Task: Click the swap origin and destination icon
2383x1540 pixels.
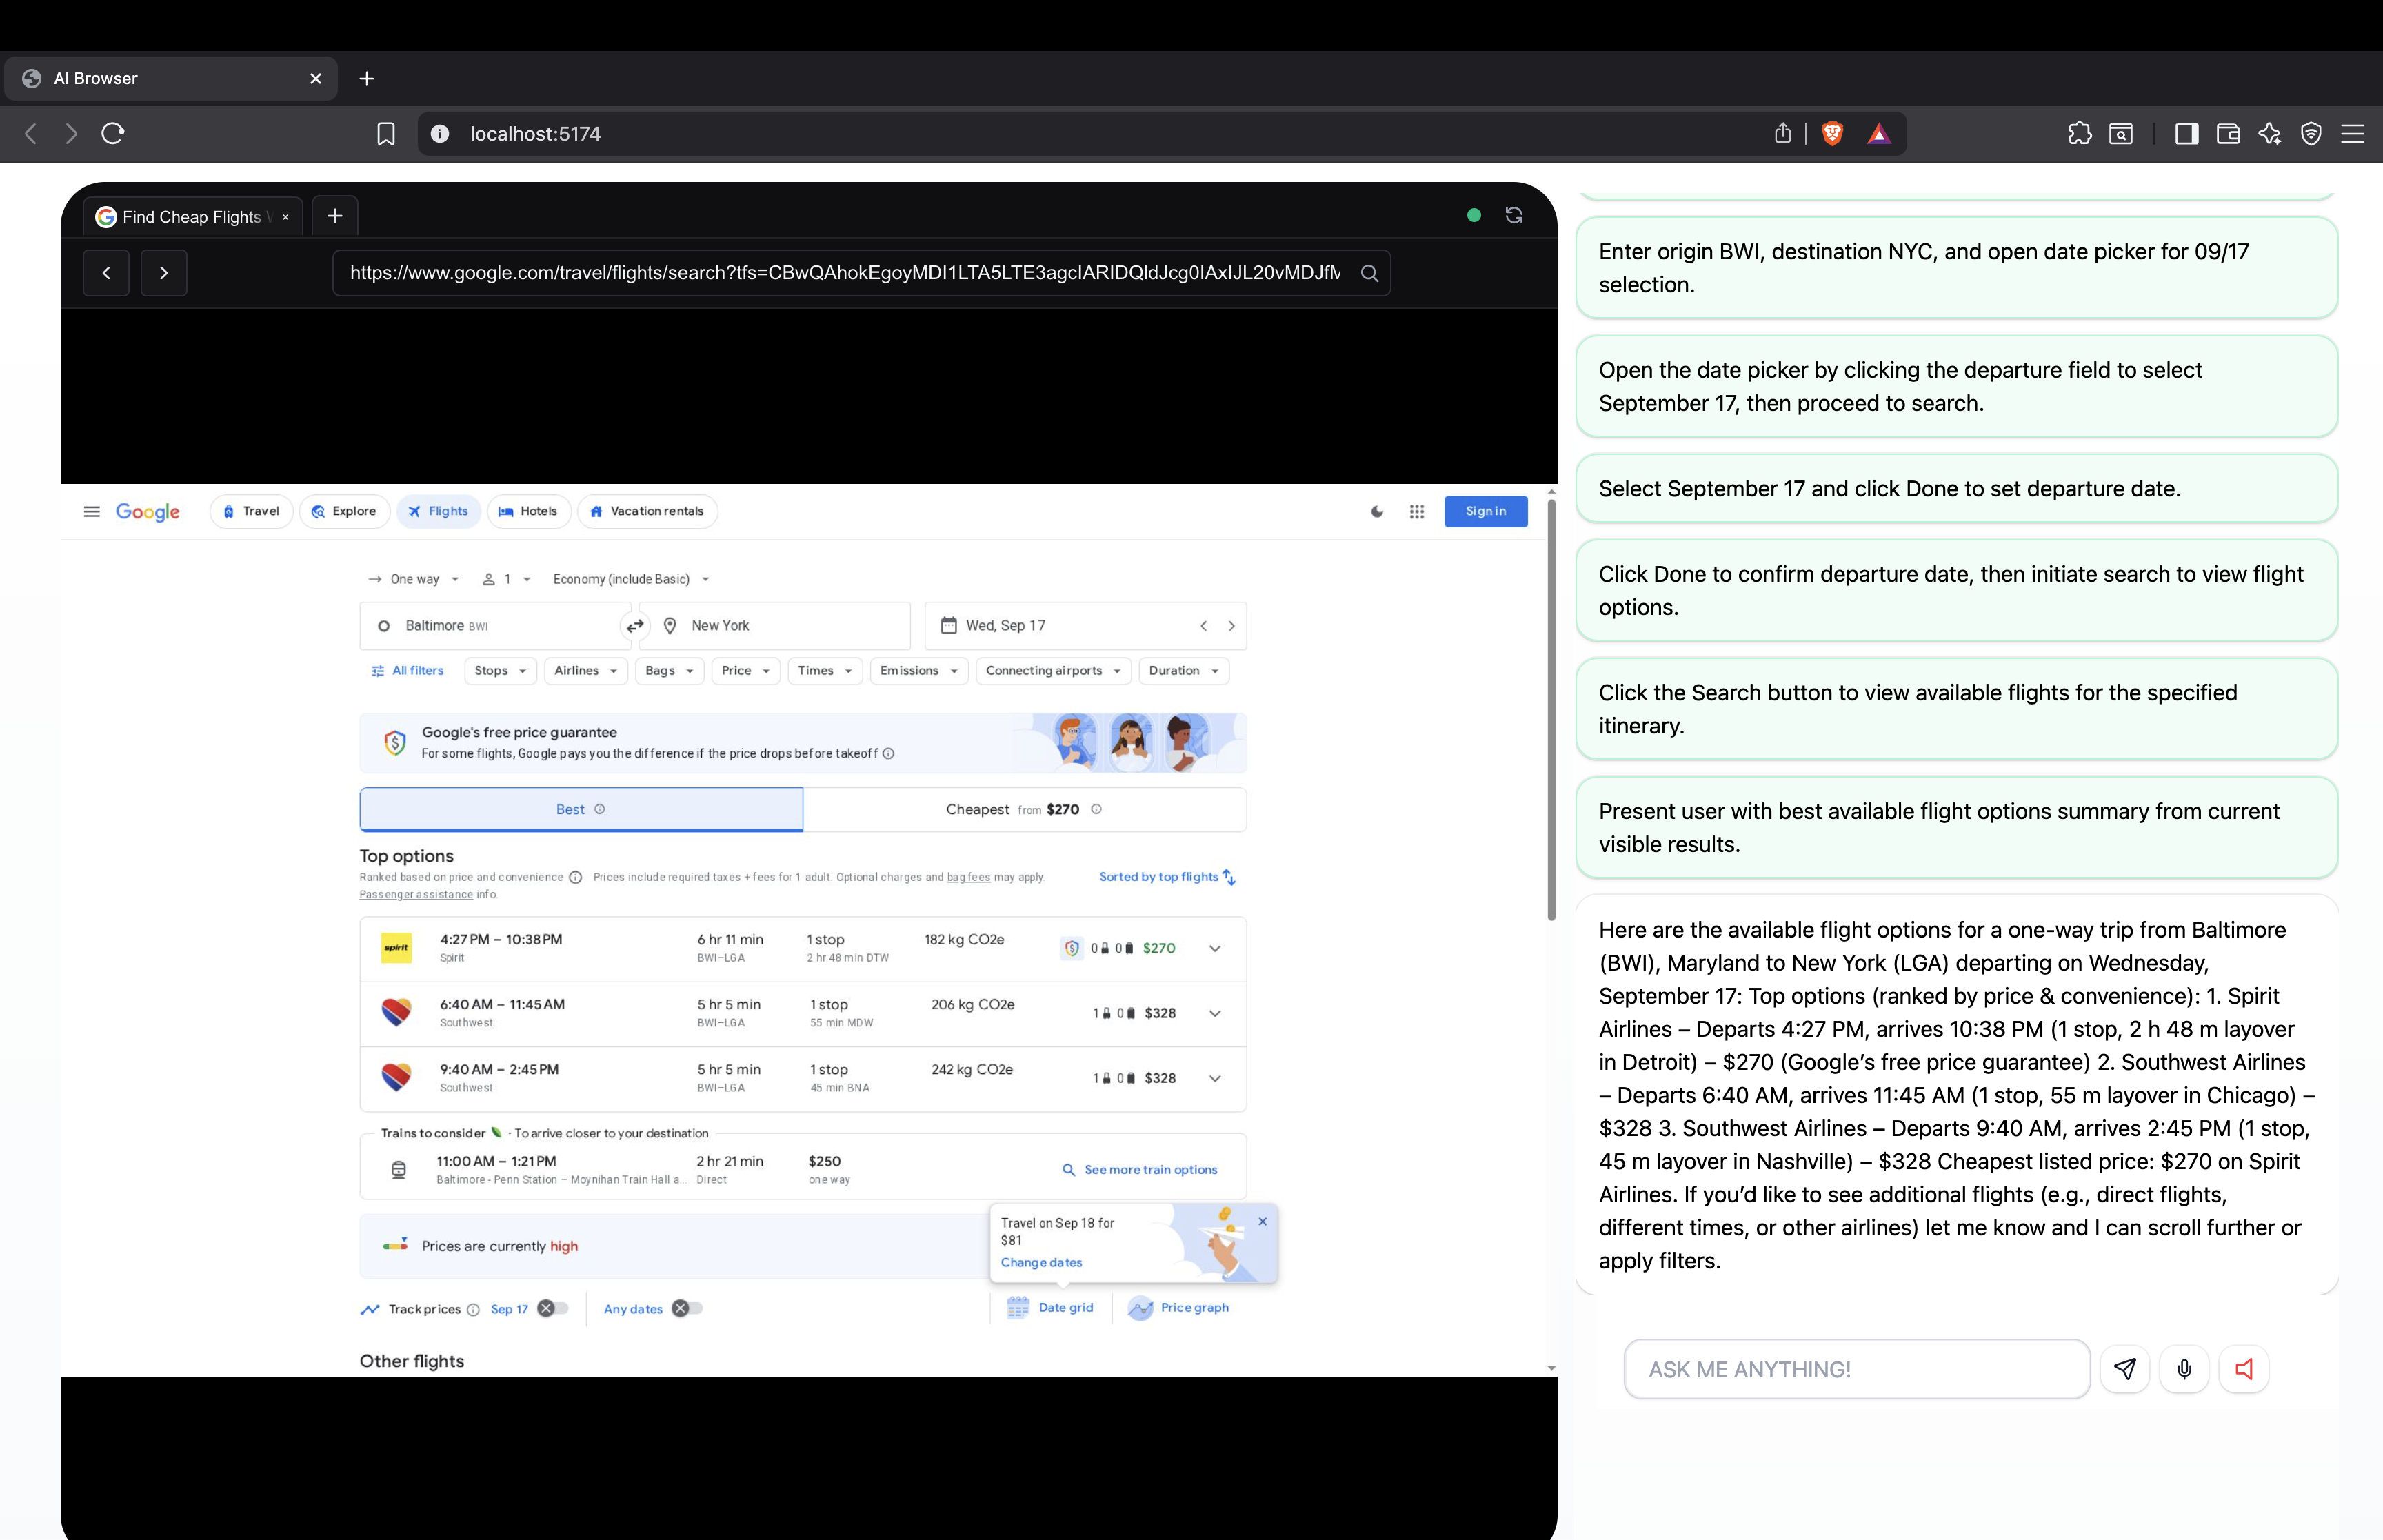Action: (x=634, y=626)
